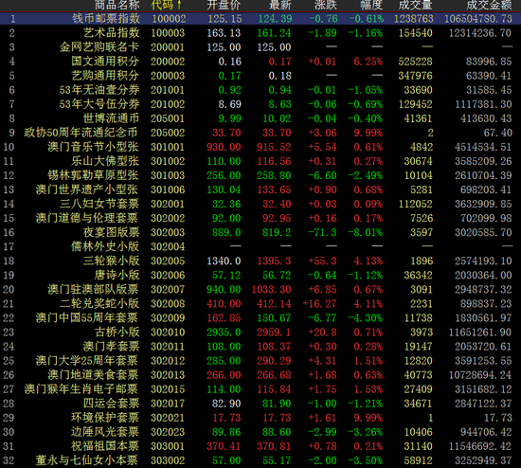Viewport: 521px width, 468px height.
Task: Click the 成交金额 column header
Action: click(x=489, y=5)
